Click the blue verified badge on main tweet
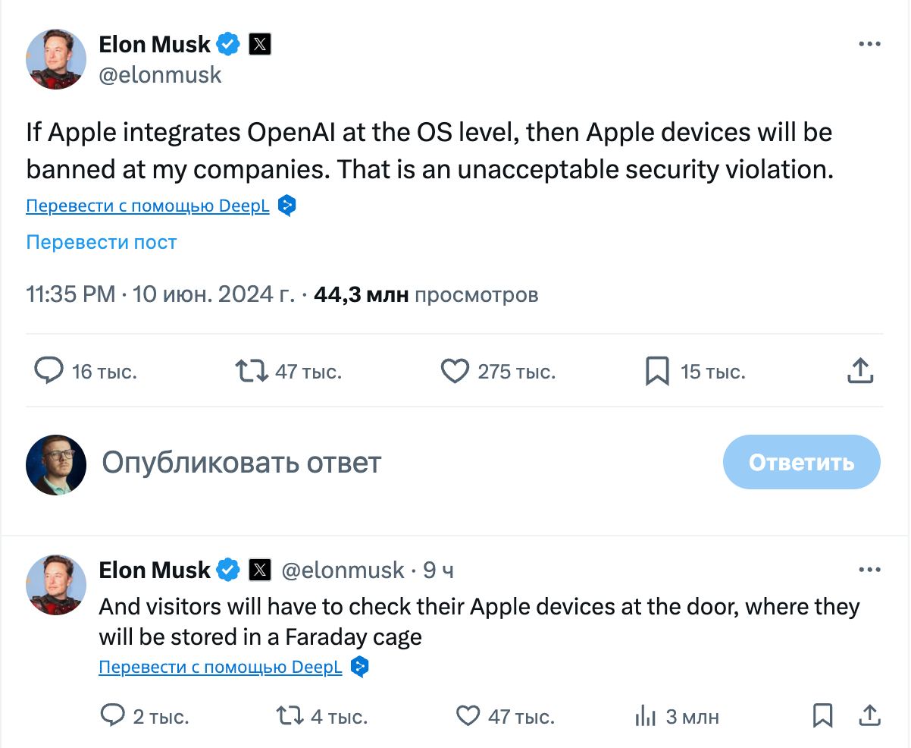Screen dimensions: 911x748 click(228, 44)
